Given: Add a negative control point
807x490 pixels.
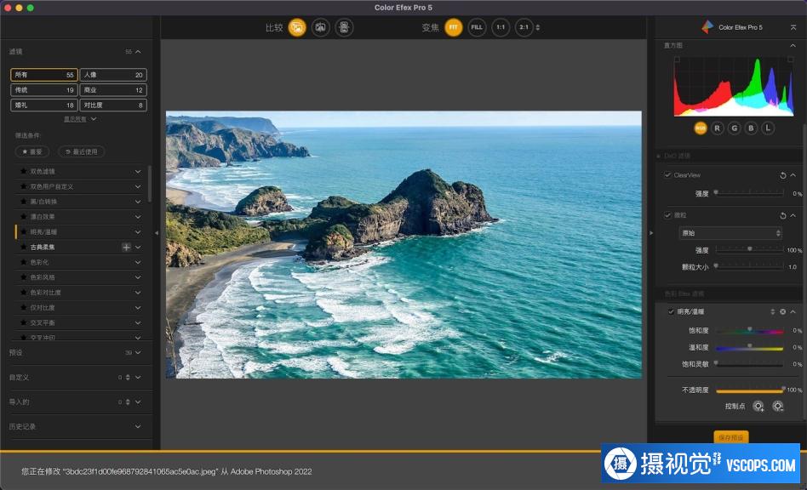Looking at the screenshot, I should (778, 406).
